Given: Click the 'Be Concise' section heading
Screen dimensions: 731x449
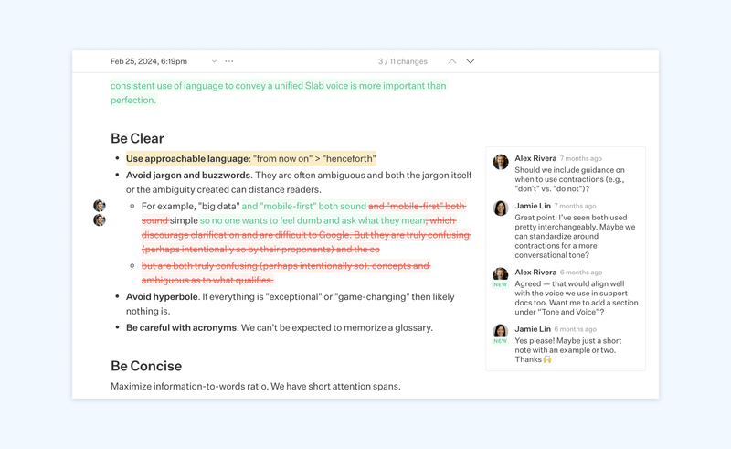Looking at the screenshot, I should pos(146,366).
